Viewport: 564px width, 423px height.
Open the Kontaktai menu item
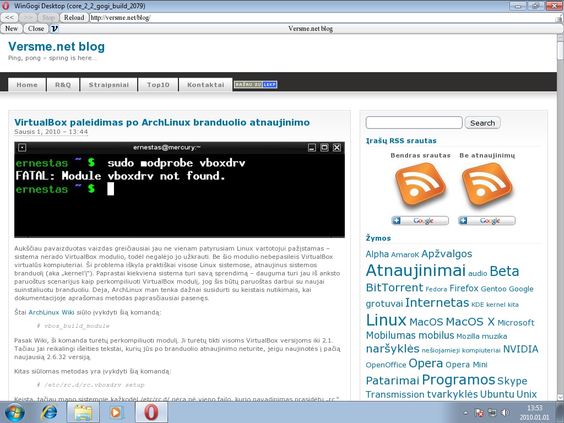205,85
